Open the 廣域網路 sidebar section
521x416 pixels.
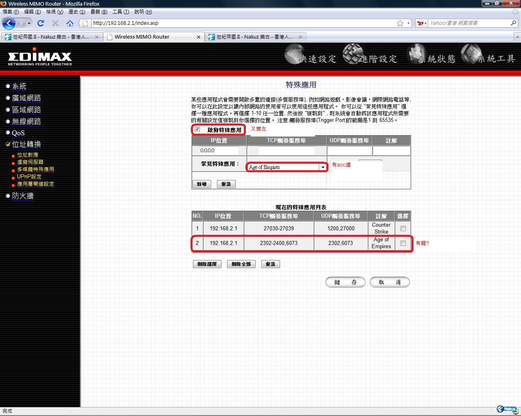[26, 98]
